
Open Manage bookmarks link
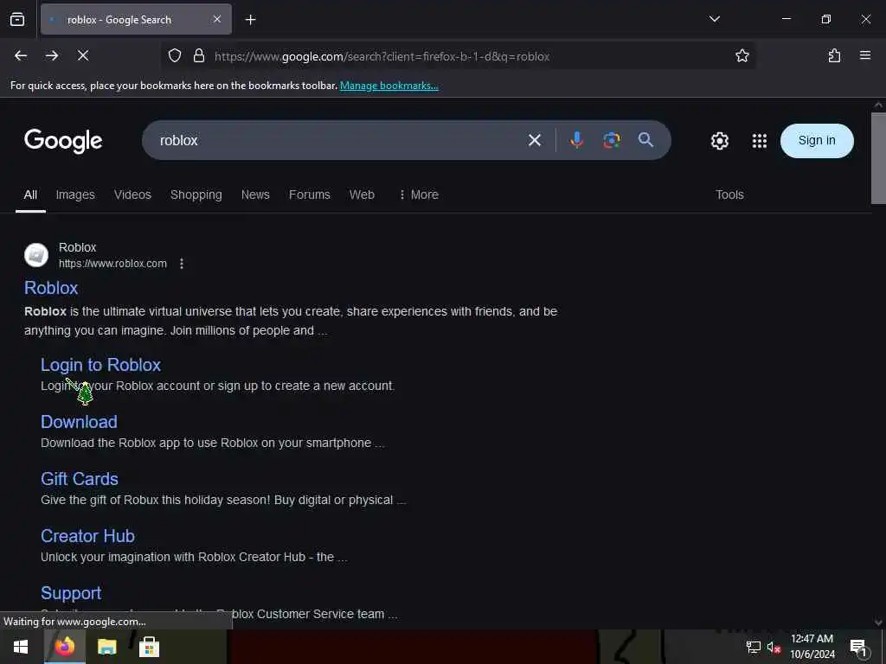click(x=388, y=86)
